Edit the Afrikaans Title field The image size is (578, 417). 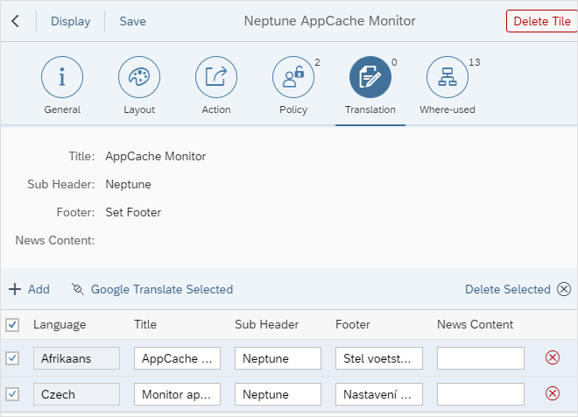(177, 358)
